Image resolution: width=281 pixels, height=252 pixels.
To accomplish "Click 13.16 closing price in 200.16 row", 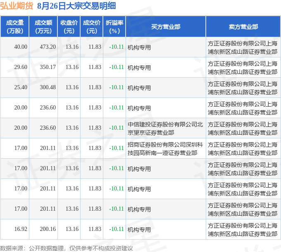I will (72, 229).
